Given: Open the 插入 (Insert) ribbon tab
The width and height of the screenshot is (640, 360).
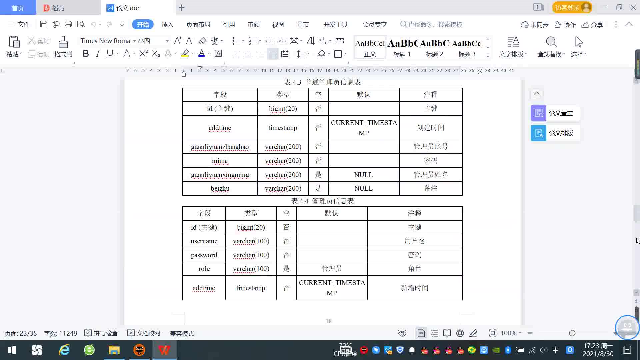Looking at the screenshot, I should pyautogui.click(x=167, y=25).
